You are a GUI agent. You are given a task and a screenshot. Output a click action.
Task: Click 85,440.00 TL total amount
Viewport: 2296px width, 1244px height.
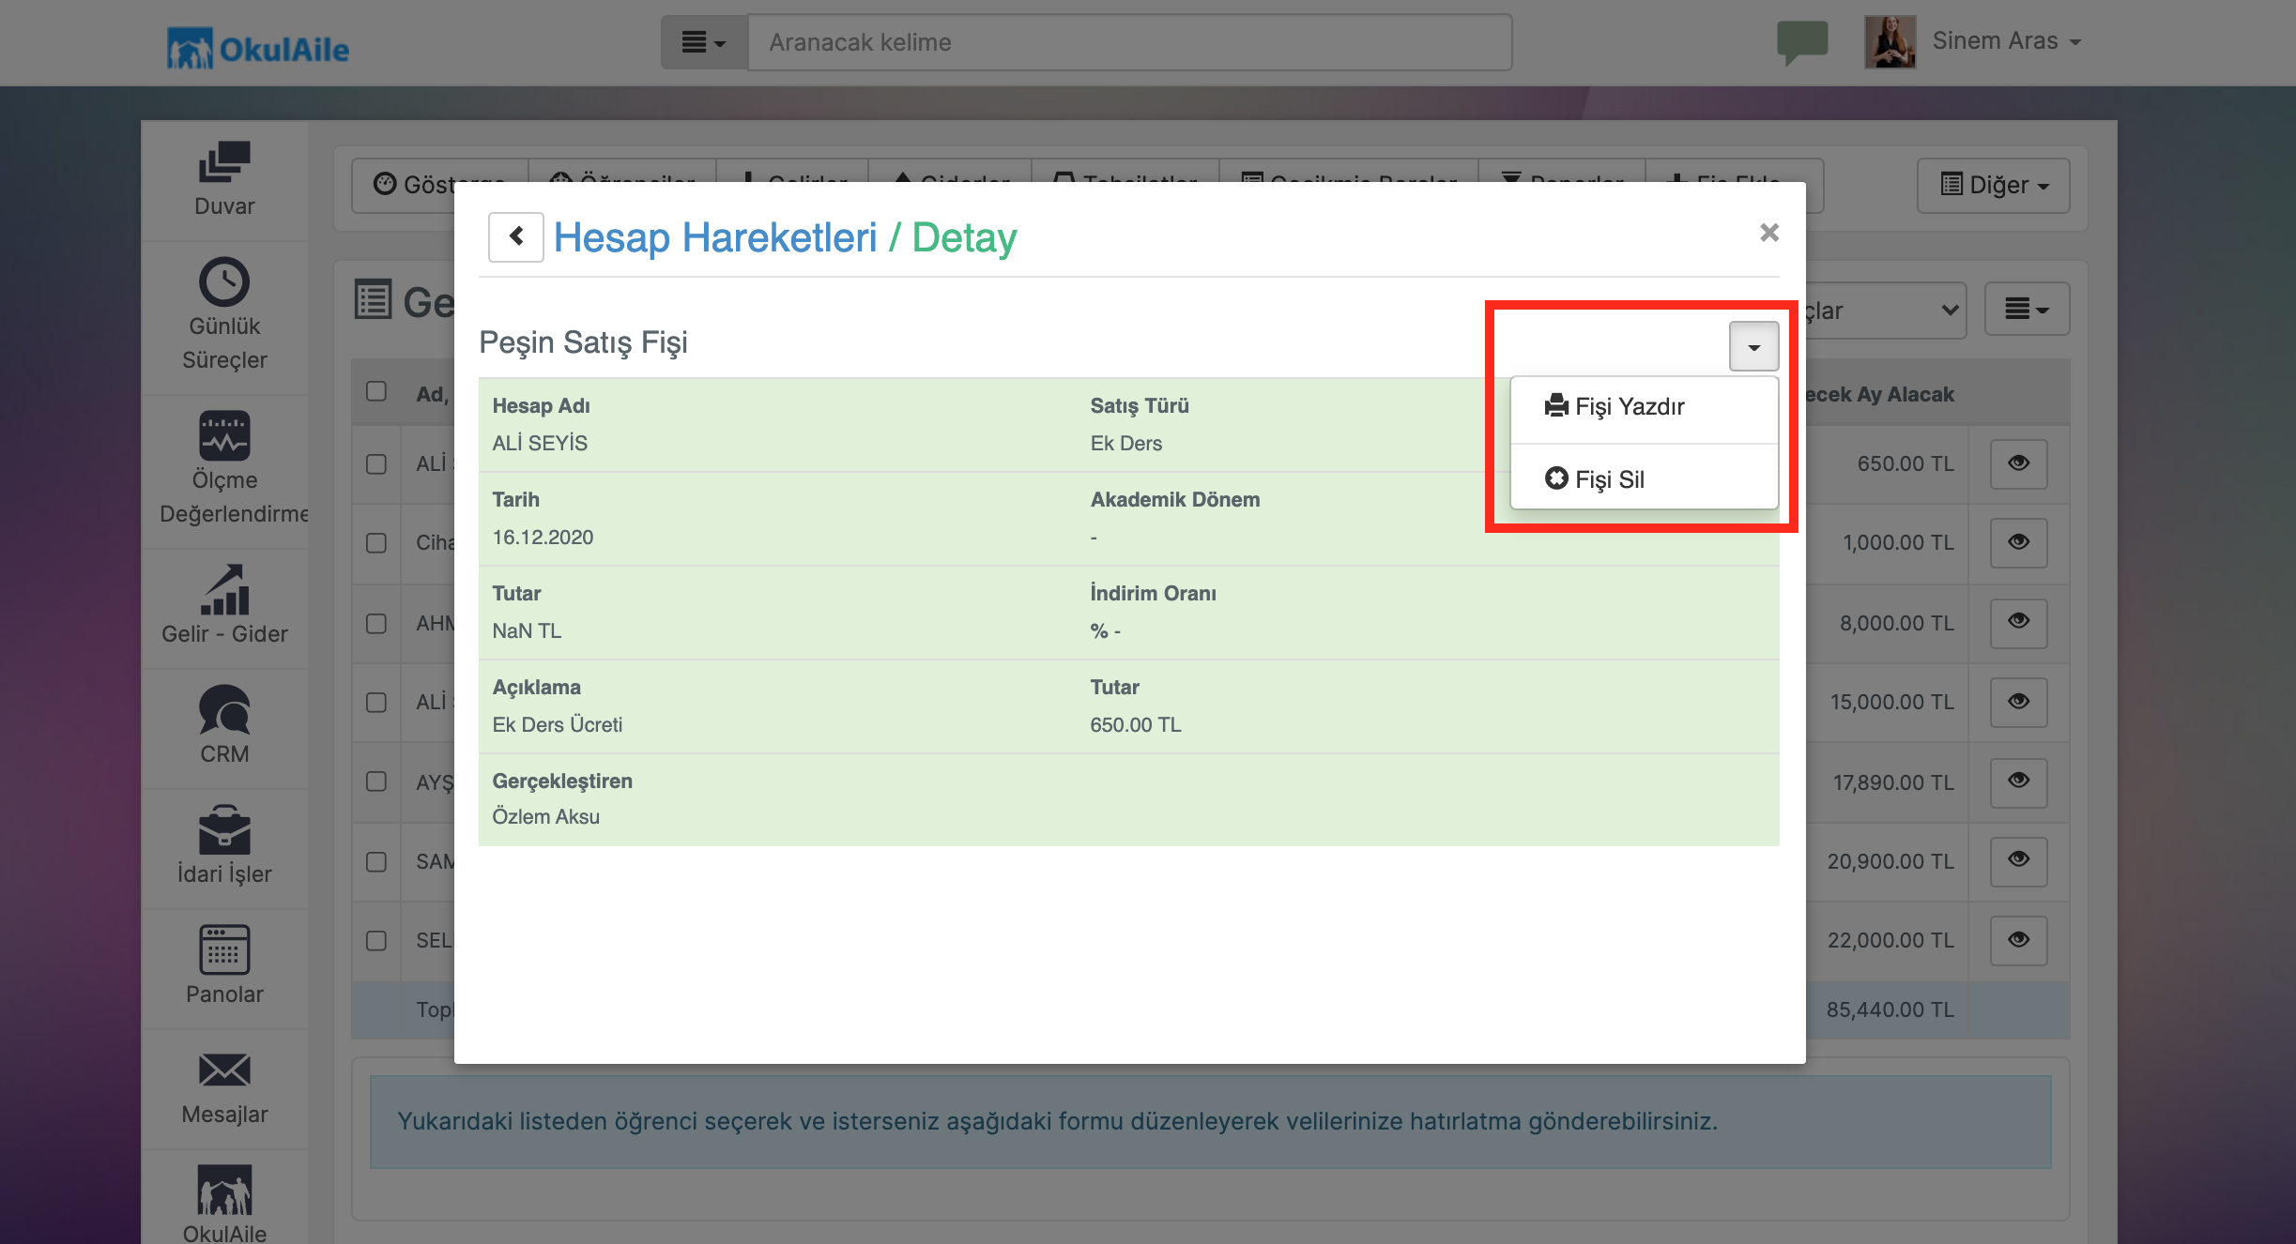point(1890,1009)
